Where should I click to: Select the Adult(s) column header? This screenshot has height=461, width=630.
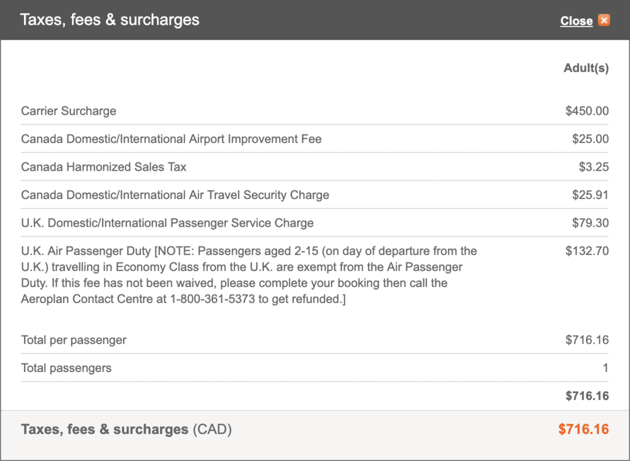[586, 68]
